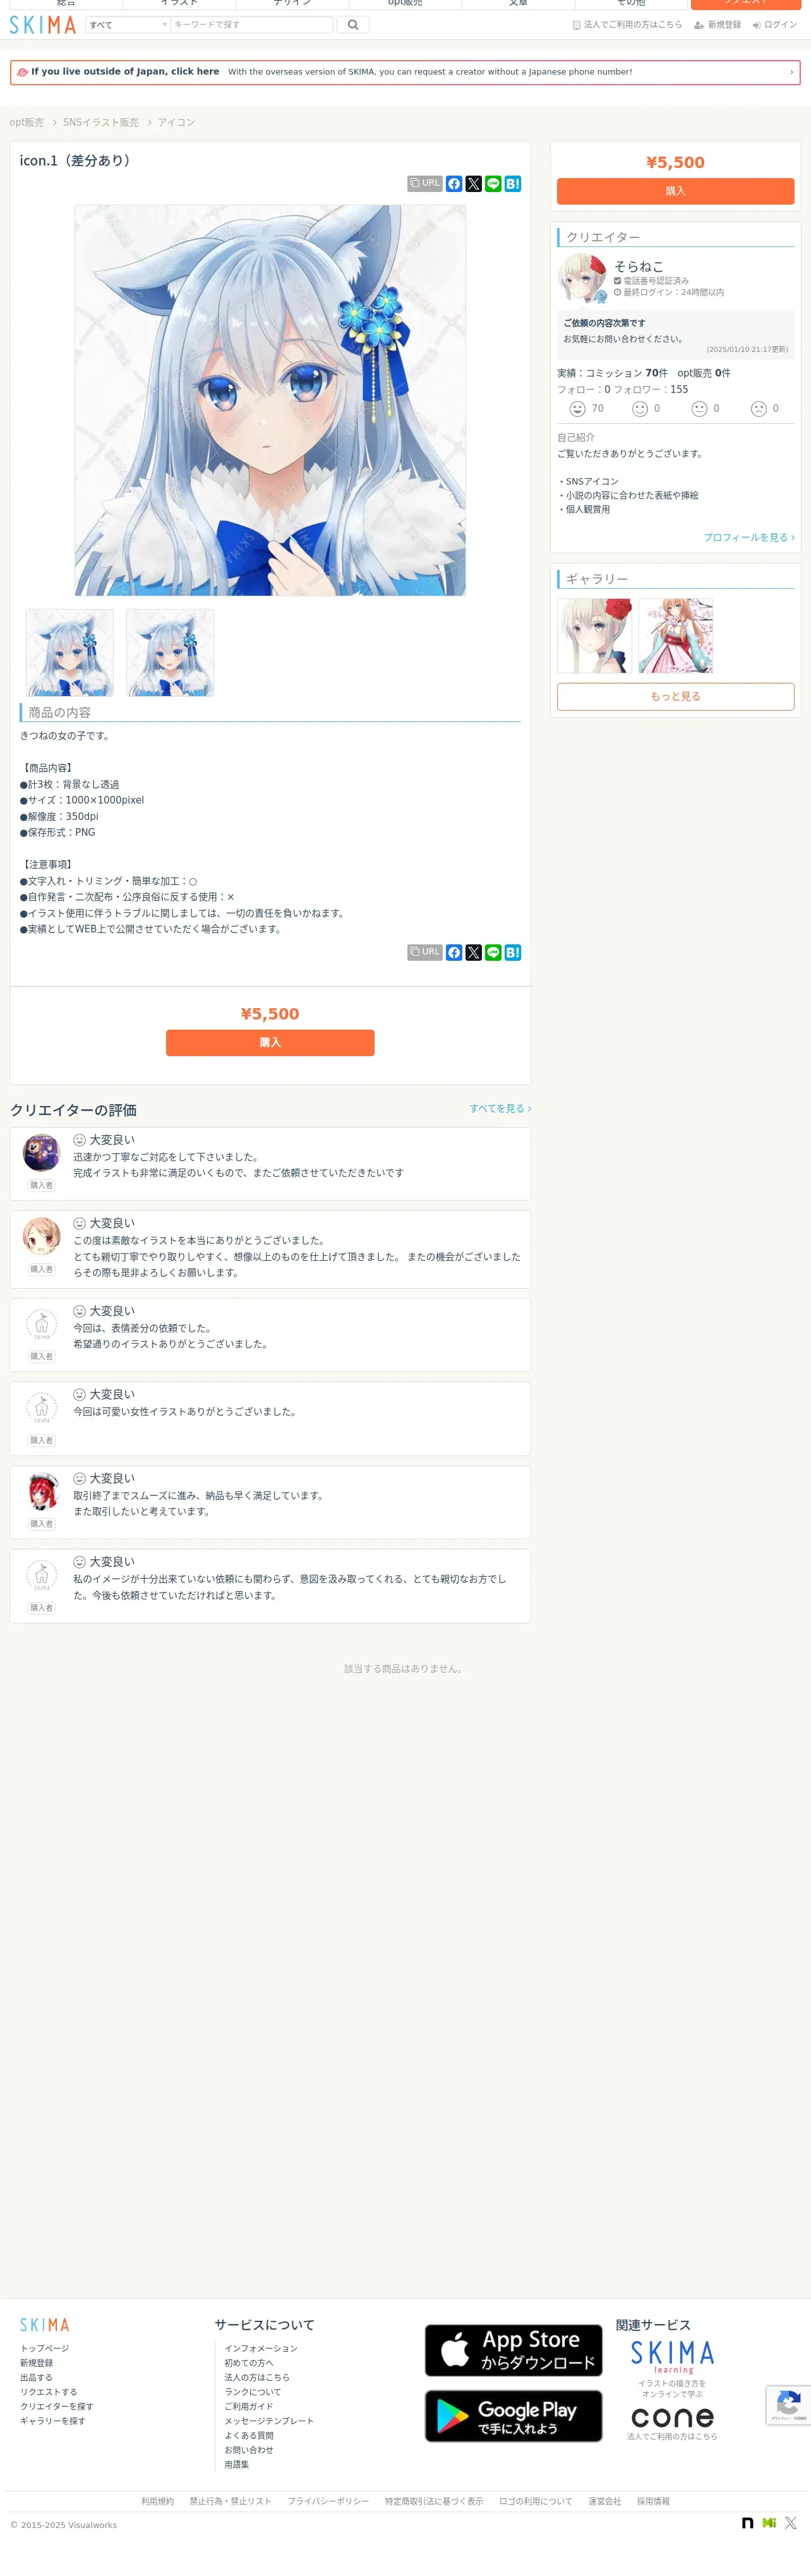Go to SNSイラスト販売 breadcrumb
The width and height of the screenshot is (811, 2576).
[x=101, y=122]
